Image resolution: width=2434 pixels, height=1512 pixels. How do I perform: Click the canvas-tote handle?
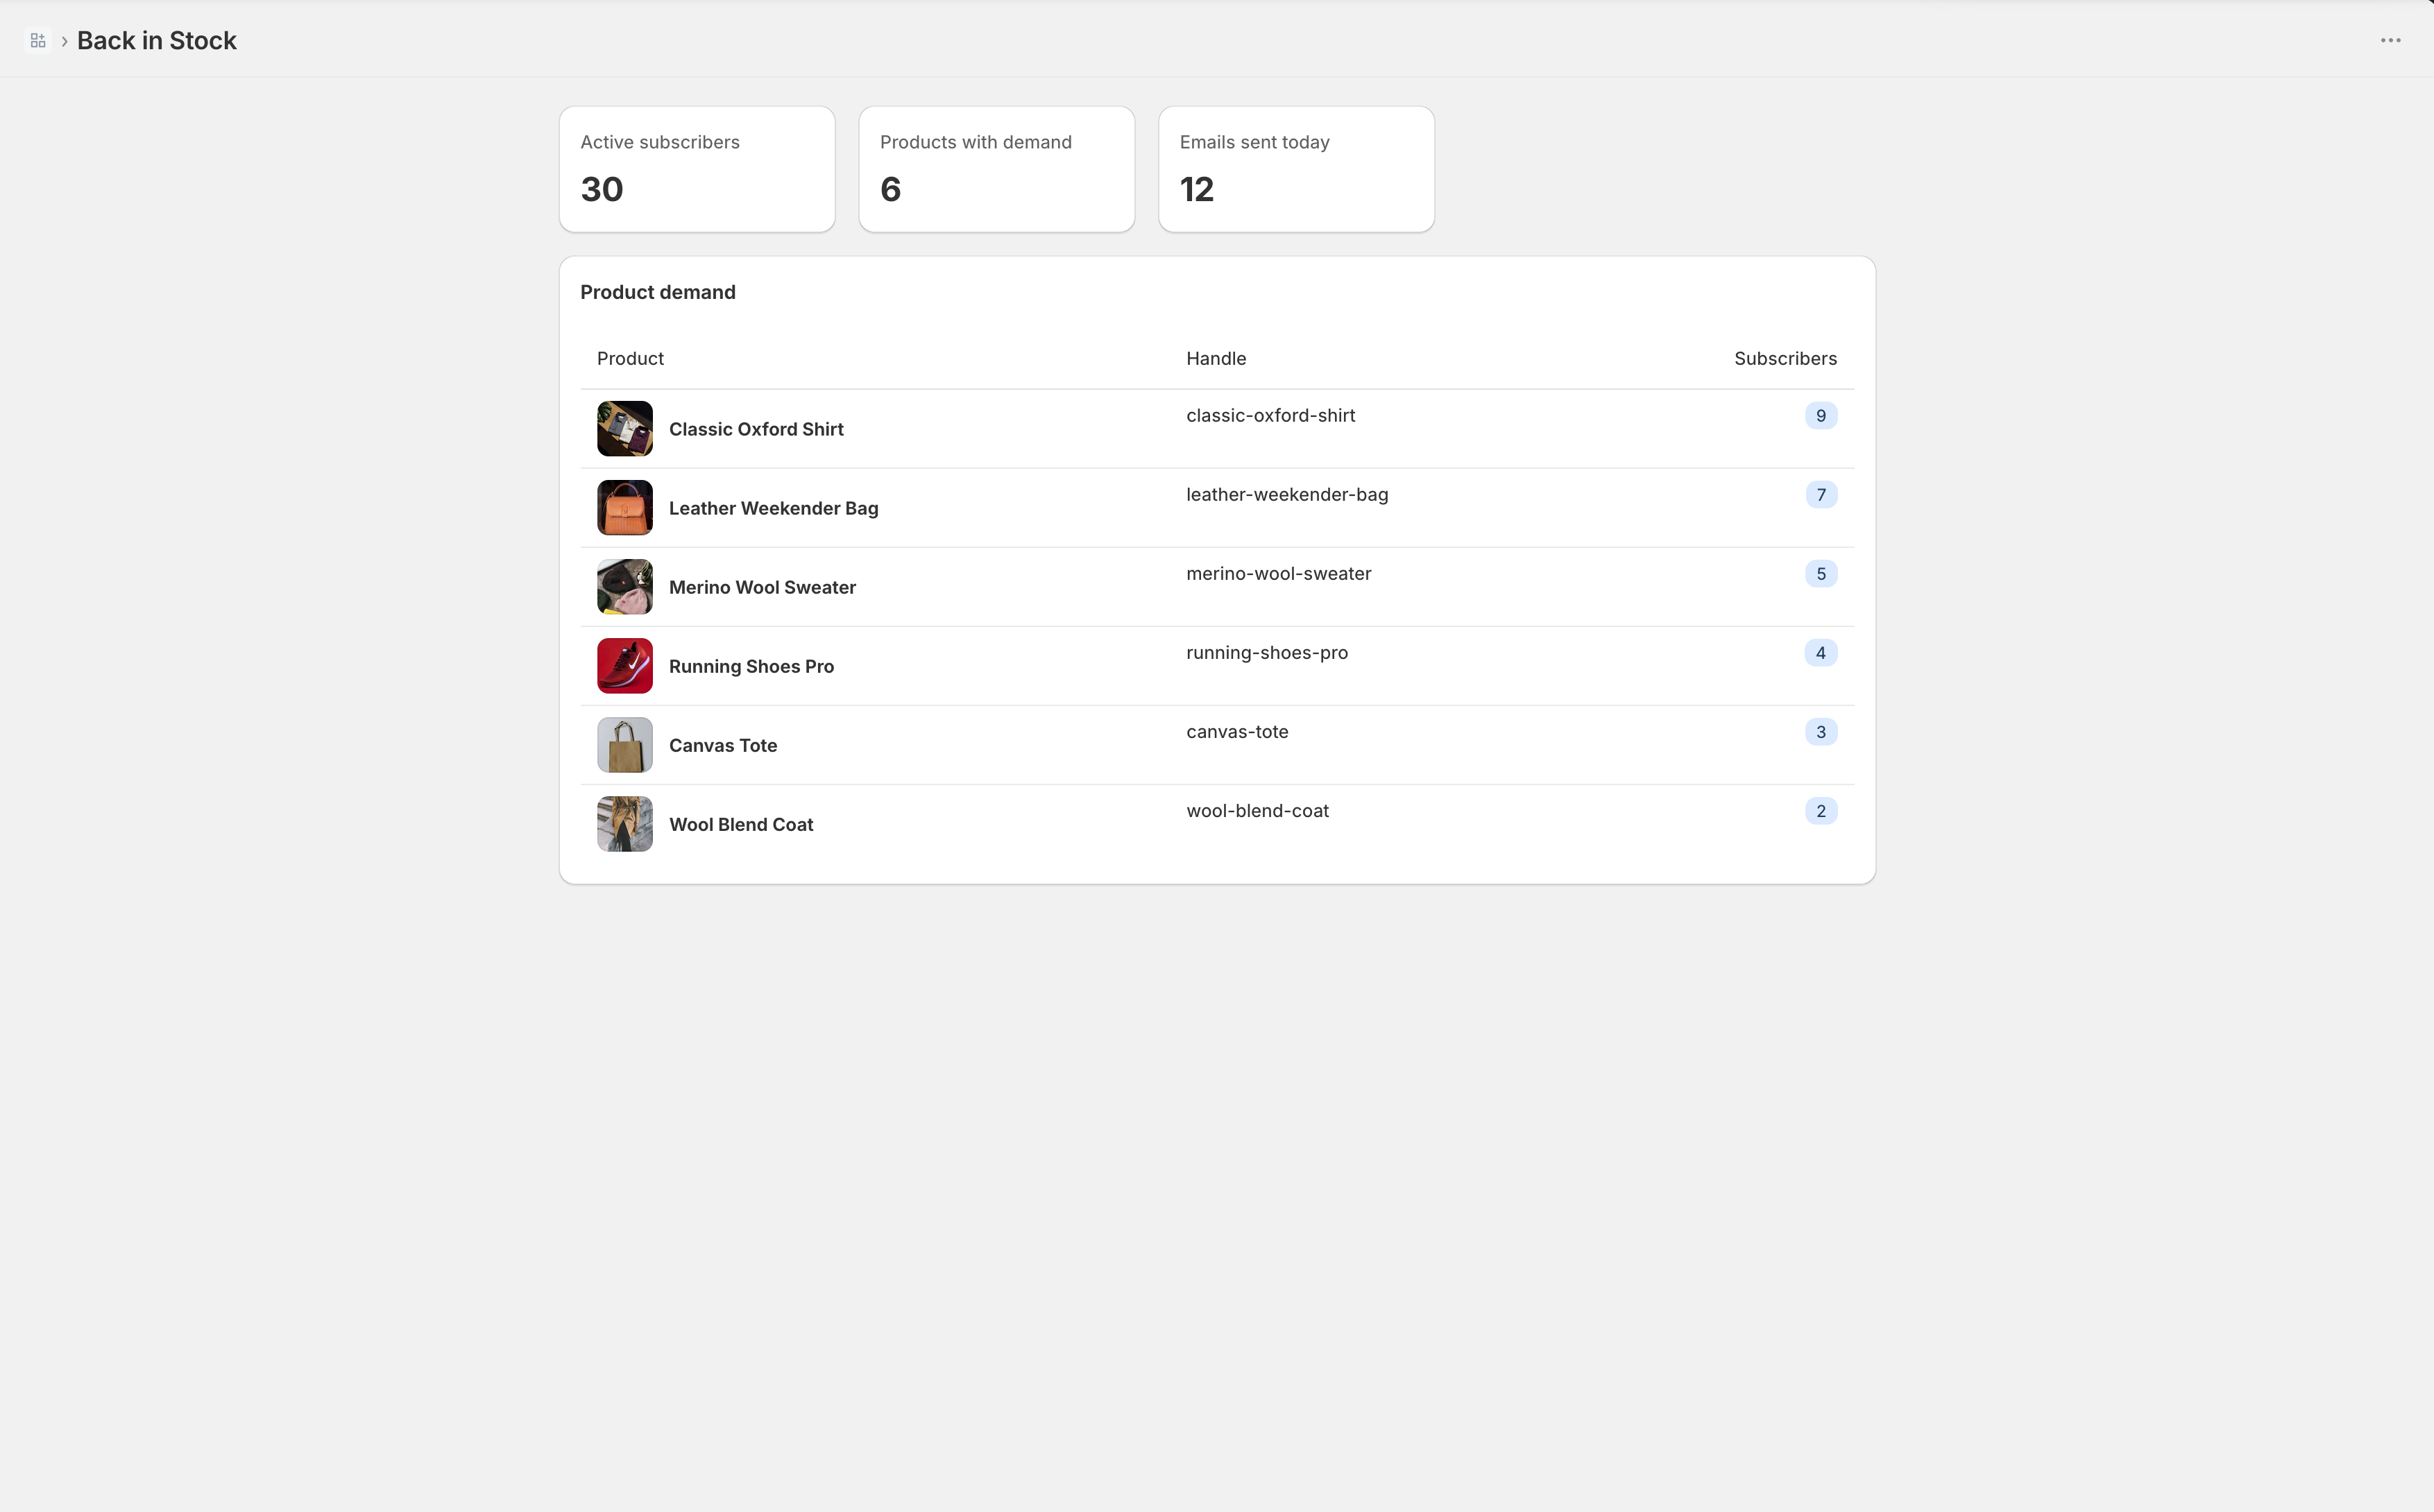click(x=1238, y=732)
